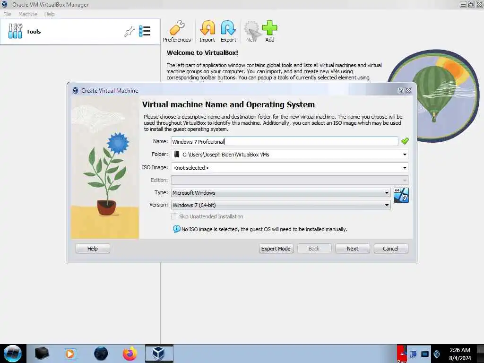Screen dimensions: 484x363
Task: Click the dark globe taskbar icon
Action: pyautogui.click(x=101, y=354)
